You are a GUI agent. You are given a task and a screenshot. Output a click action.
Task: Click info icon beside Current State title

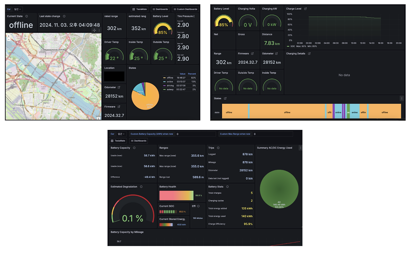click(x=26, y=16)
